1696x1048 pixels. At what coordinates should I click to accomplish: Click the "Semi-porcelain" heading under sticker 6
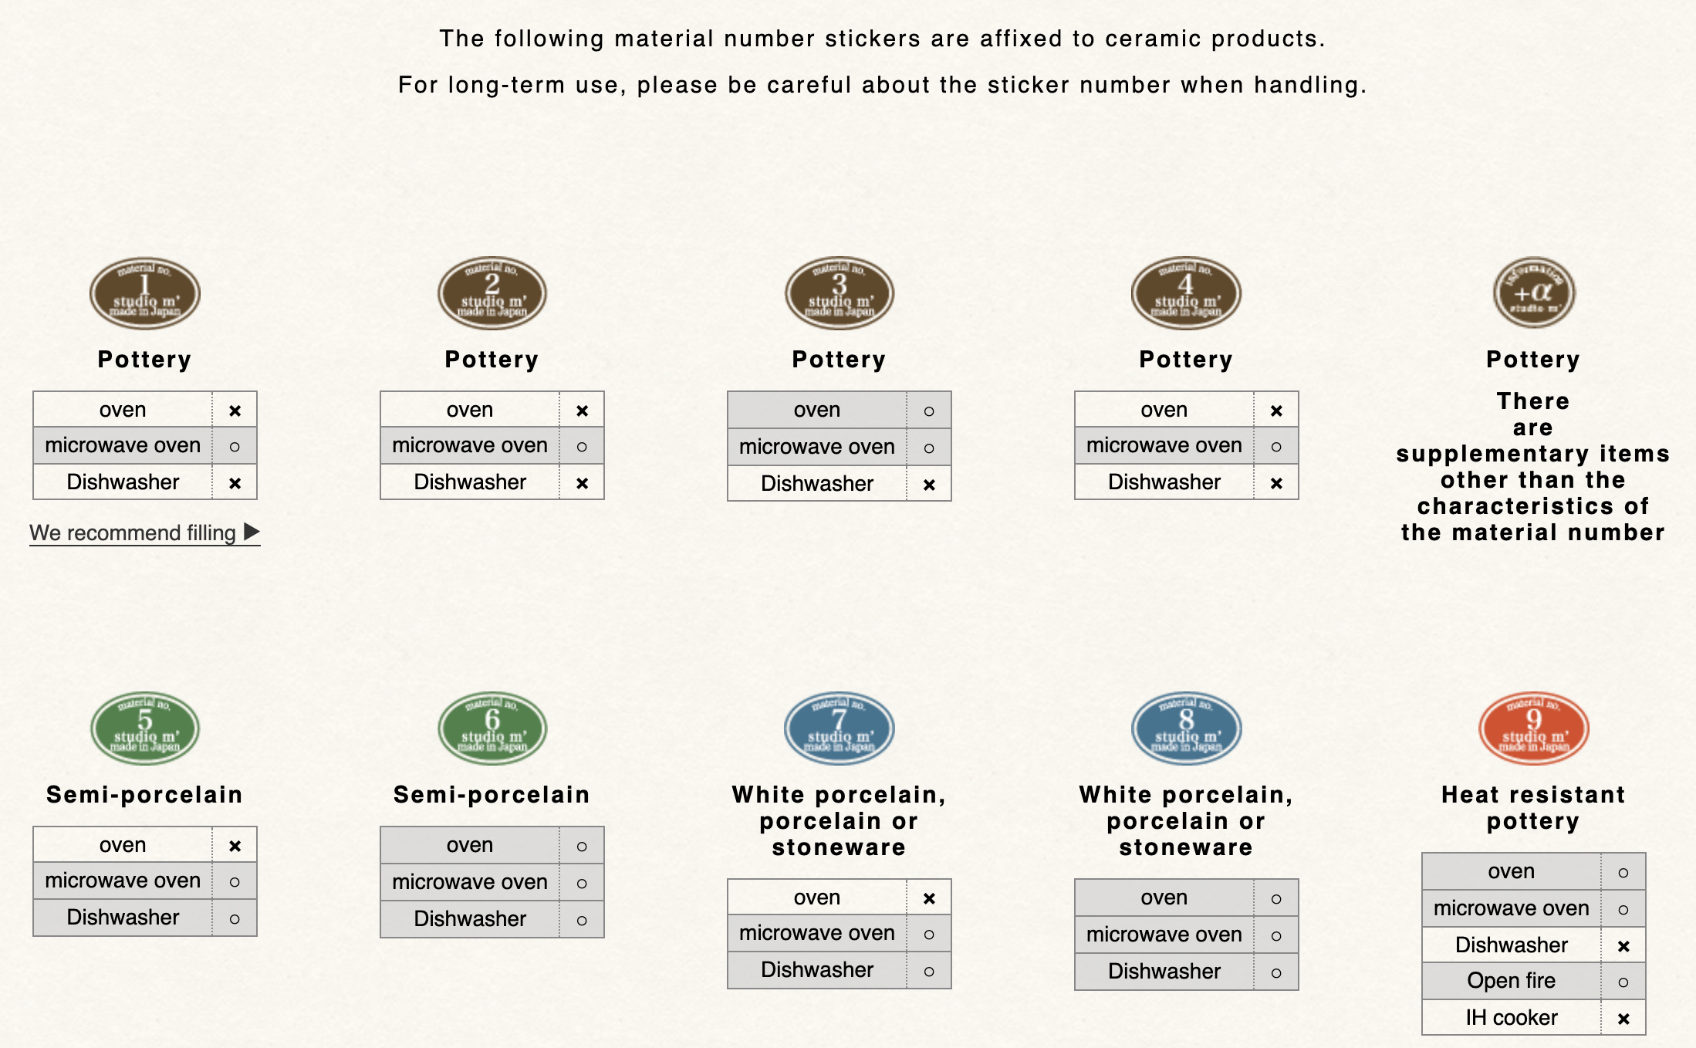pyautogui.click(x=492, y=795)
